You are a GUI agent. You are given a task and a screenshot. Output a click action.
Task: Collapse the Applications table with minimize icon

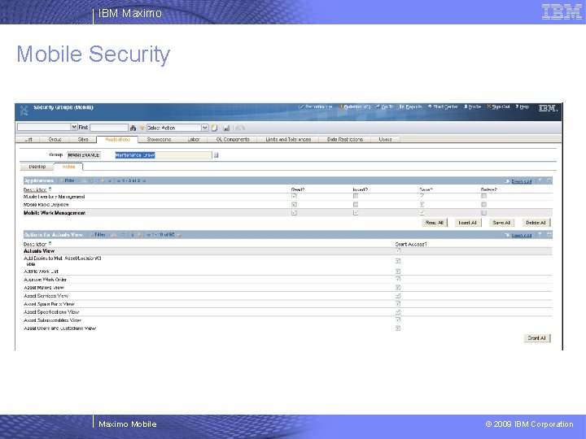[549, 180]
